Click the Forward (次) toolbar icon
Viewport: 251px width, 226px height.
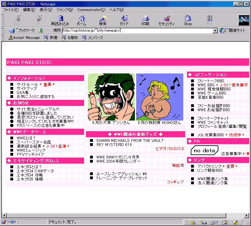point(39,20)
